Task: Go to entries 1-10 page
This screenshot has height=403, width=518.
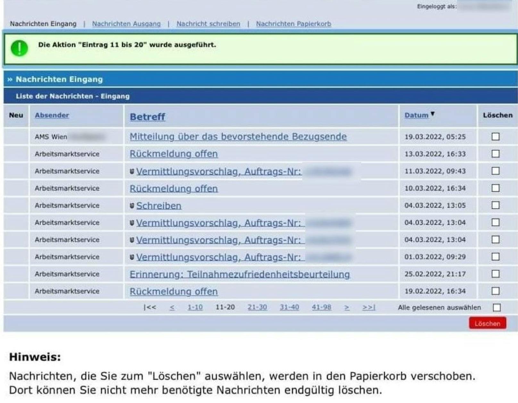Action: (x=195, y=307)
